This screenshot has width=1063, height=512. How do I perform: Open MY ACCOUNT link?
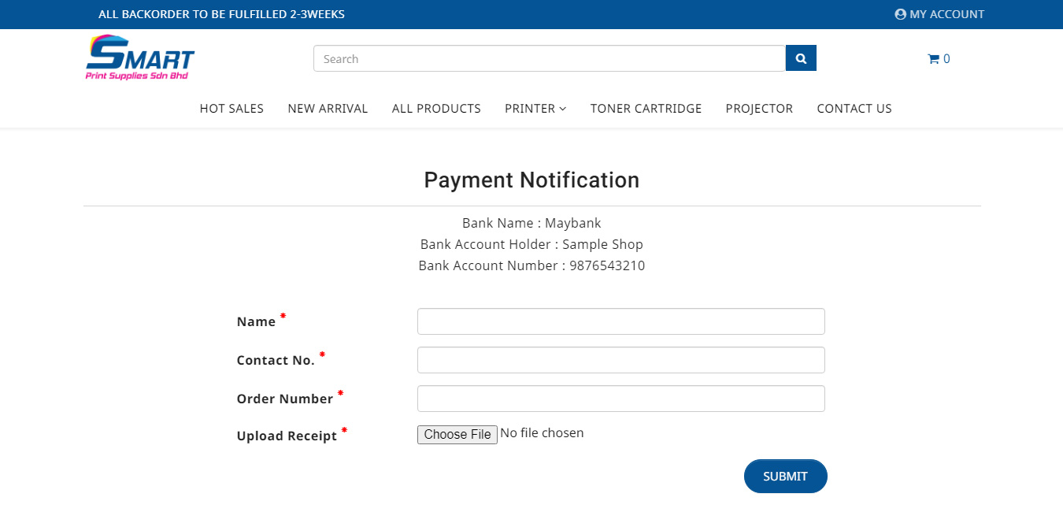pyautogui.click(x=939, y=14)
